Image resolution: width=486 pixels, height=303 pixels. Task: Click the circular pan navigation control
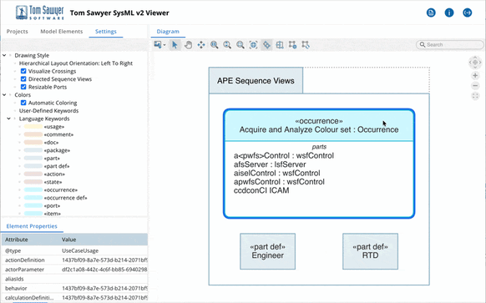point(475,63)
